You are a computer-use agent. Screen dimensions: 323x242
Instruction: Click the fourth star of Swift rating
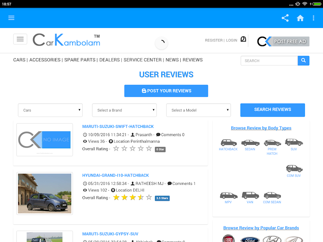pyautogui.click(x=141, y=148)
